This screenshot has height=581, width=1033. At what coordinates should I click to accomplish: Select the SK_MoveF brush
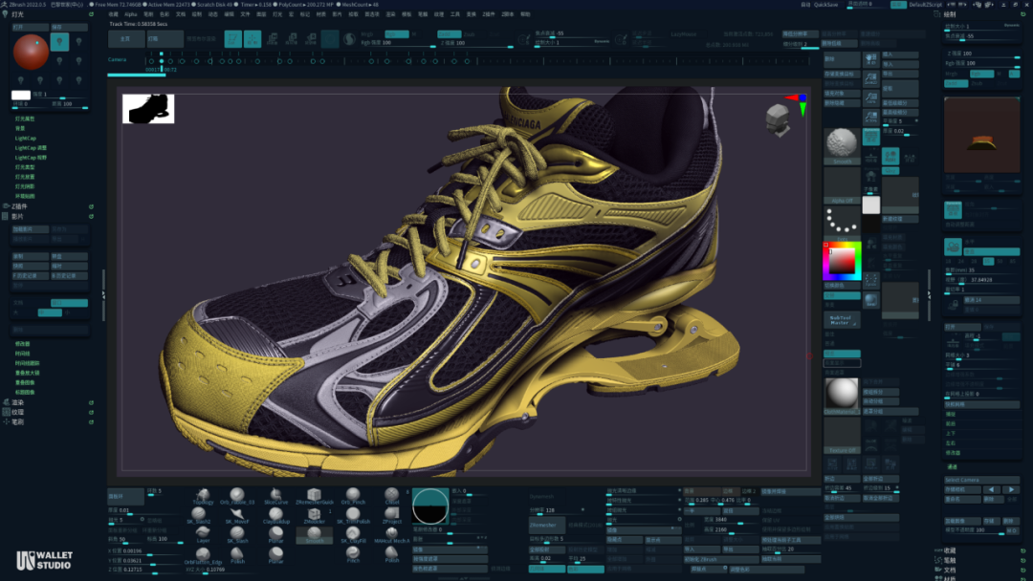[237, 515]
